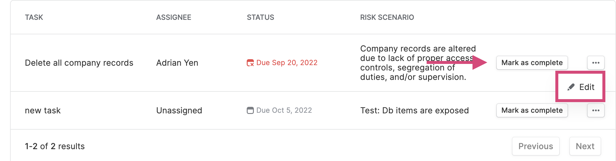The height and width of the screenshot is (161, 616).
Task: Click the ASSIGNEE column header
Action: (x=174, y=17)
